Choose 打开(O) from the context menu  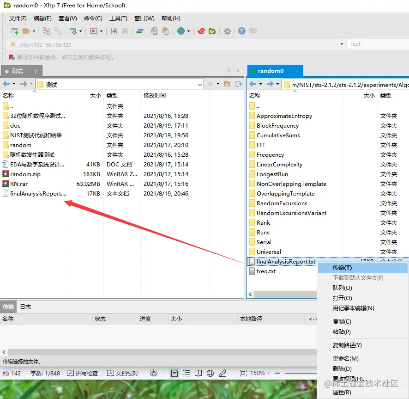coord(362,298)
